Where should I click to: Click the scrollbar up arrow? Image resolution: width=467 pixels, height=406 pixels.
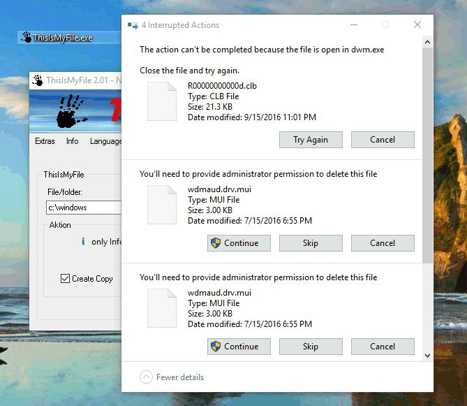tap(427, 42)
